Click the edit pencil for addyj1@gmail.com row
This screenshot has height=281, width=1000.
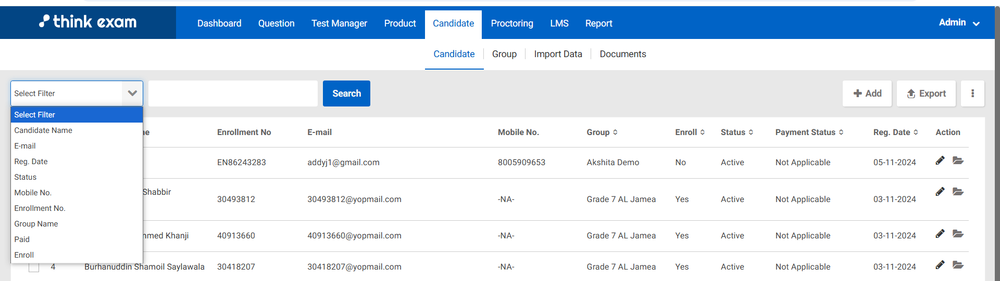[940, 160]
